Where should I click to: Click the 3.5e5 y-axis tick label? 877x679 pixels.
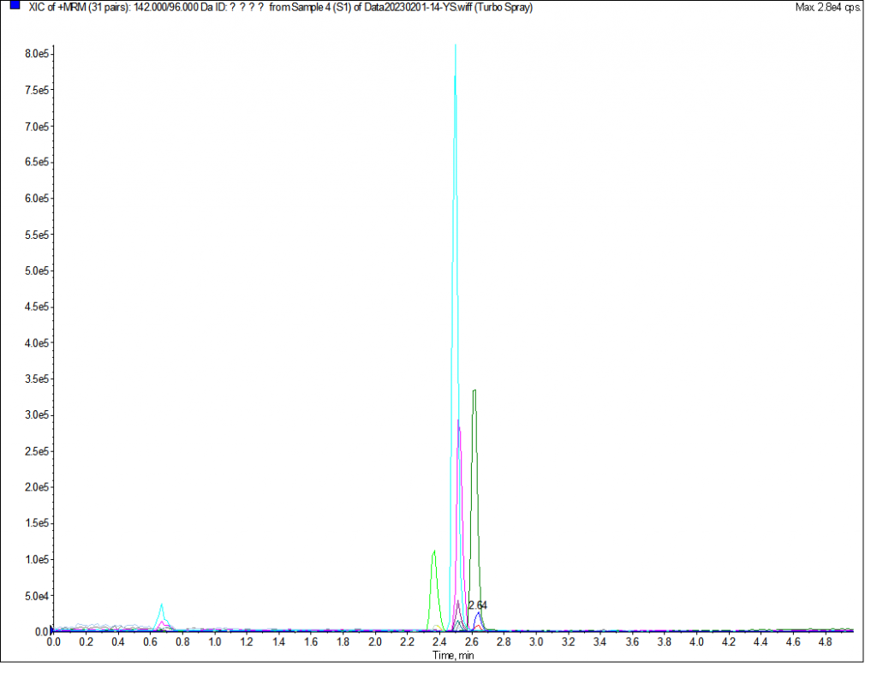tap(37, 378)
